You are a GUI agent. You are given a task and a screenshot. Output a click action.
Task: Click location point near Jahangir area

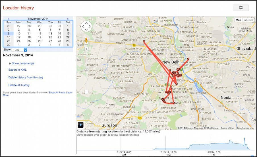[x=174, y=103]
